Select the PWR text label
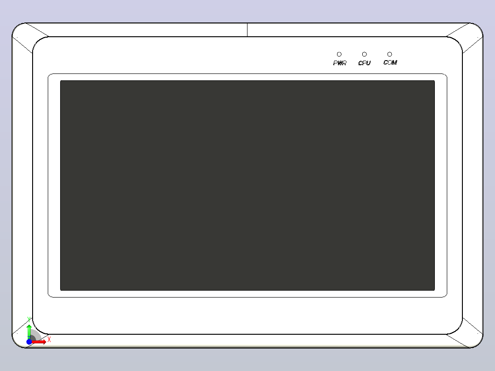495x371 pixels. [x=340, y=63]
